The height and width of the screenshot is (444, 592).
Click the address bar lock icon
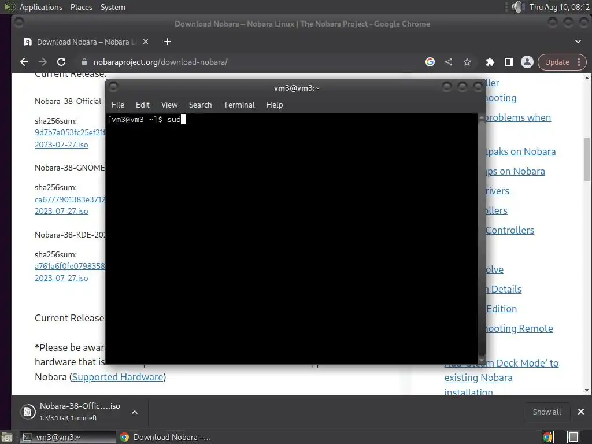(84, 62)
